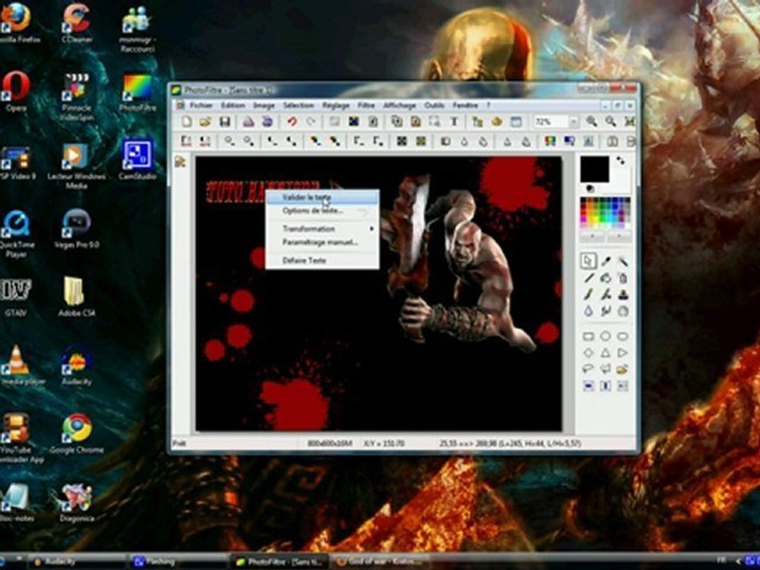The width and height of the screenshot is (760, 570).
Task: Select the Smudge finger tool
Action: pyautogui.click(x=606, y=310)
